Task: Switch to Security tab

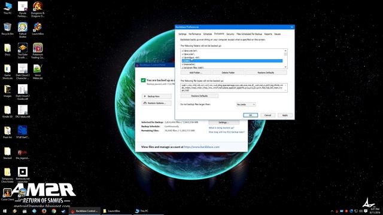Action: (230, 34)
